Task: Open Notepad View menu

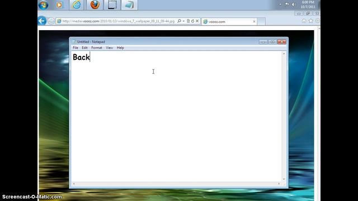Action: click(x=109, y=48)
